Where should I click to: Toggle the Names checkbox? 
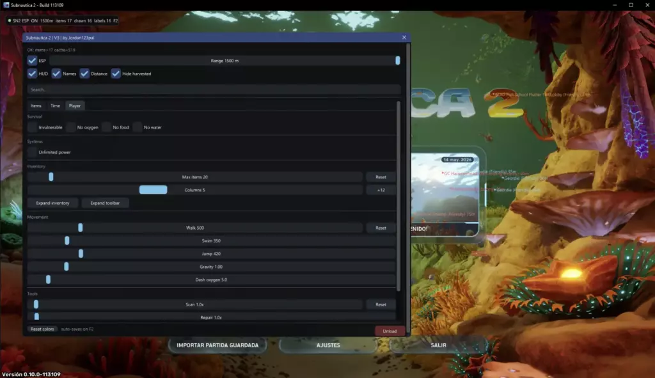(x=56, y=74)
